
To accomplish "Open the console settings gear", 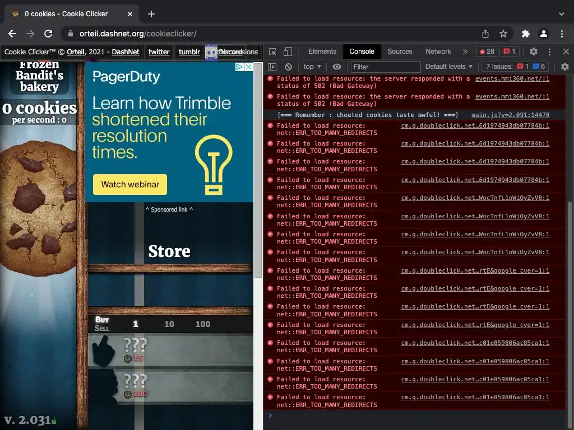I will pos(565,67).
